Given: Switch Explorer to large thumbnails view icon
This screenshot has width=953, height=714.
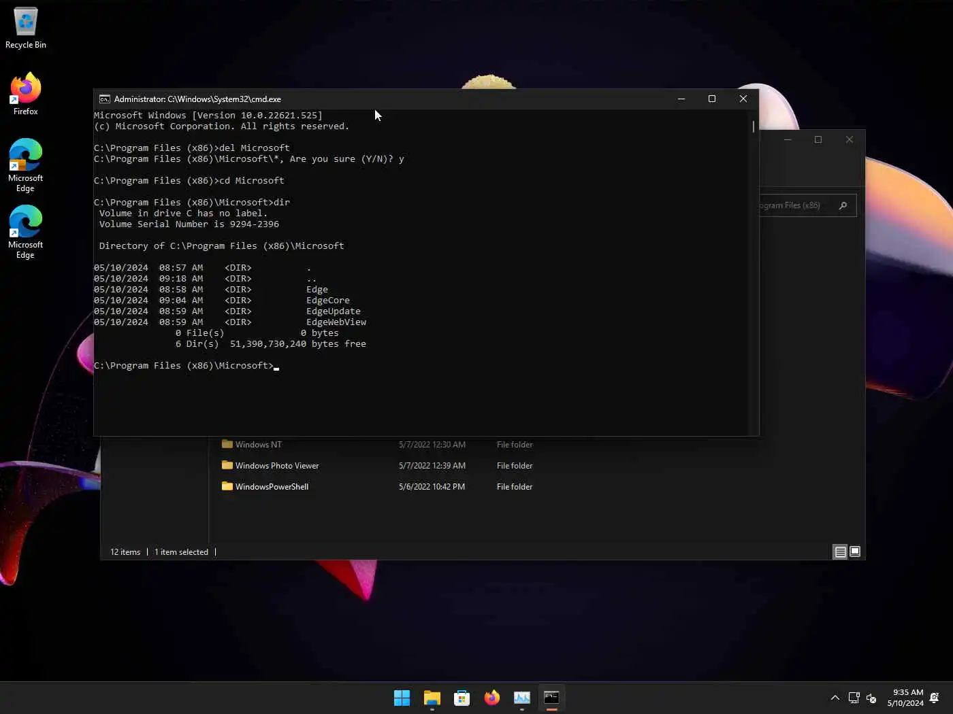Looking at the screenshot, I should (x=855, y=552).
